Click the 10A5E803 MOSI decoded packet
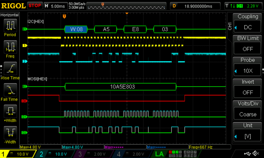 [121, 87]
